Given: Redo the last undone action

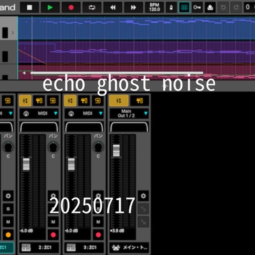Looking at the screenshot, I should click(236, 8).
